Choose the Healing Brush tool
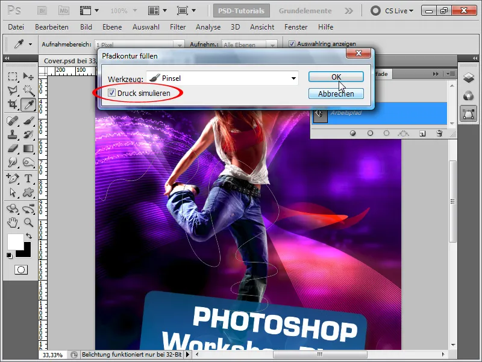The width and height of the screenshot is (482, 362). (13, 120)
